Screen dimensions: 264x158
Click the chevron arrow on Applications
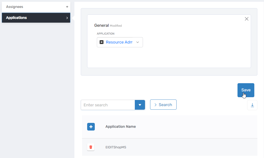pos(67,18)
